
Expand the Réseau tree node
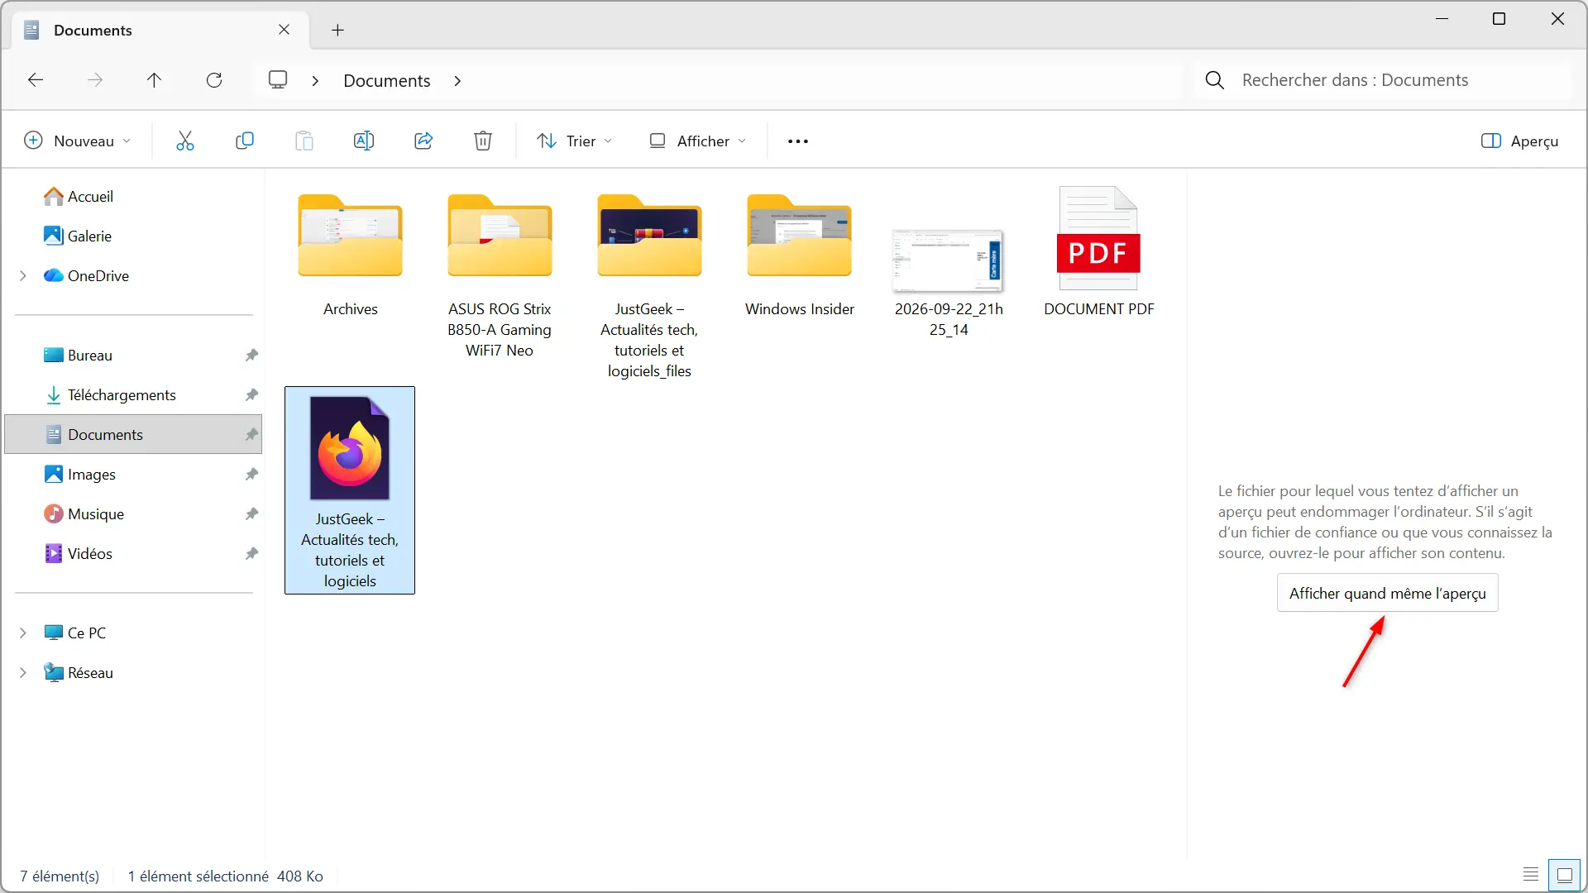(23, 672)
